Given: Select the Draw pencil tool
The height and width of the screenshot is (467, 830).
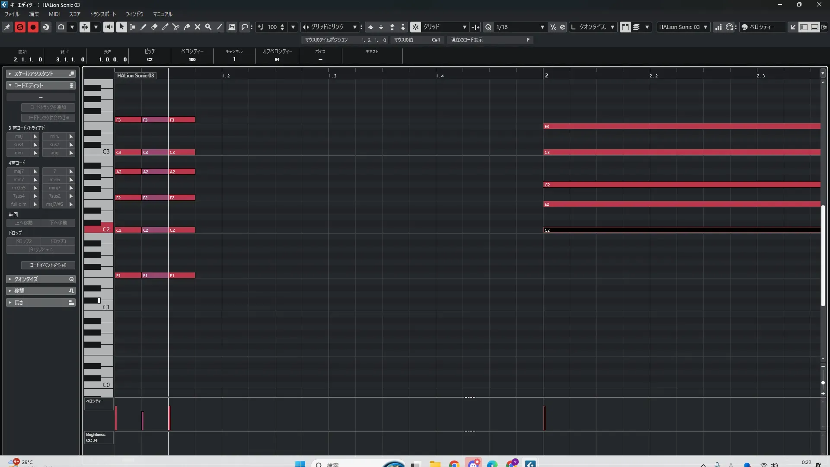Looking at the screenshot, I should point(143,27).
